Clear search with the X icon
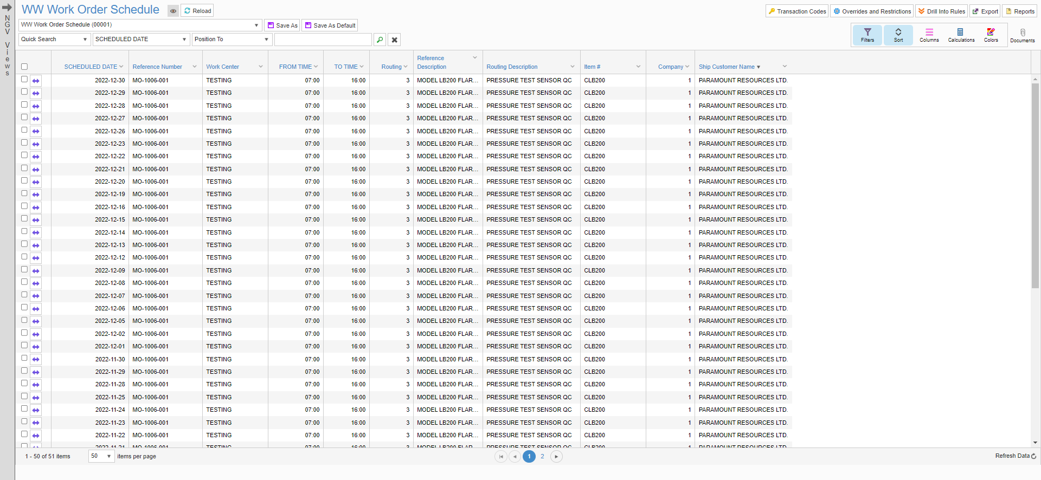This screenshot has height=480, width=1041. tap(395, 40)
